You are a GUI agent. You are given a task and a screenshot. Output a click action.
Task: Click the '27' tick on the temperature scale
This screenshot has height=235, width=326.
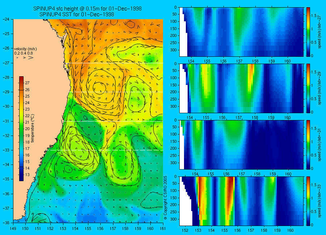pyautogui.click(x=27, y=83)
